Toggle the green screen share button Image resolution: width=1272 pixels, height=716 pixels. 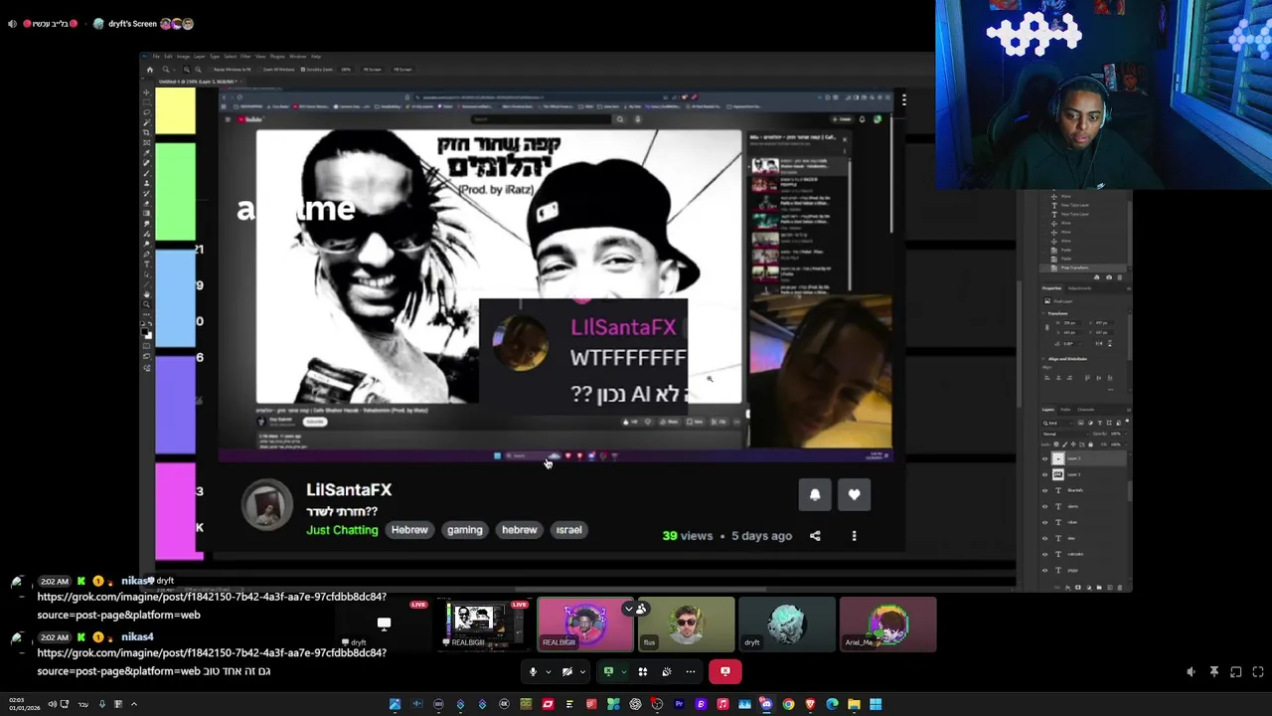tap(608, 671)
